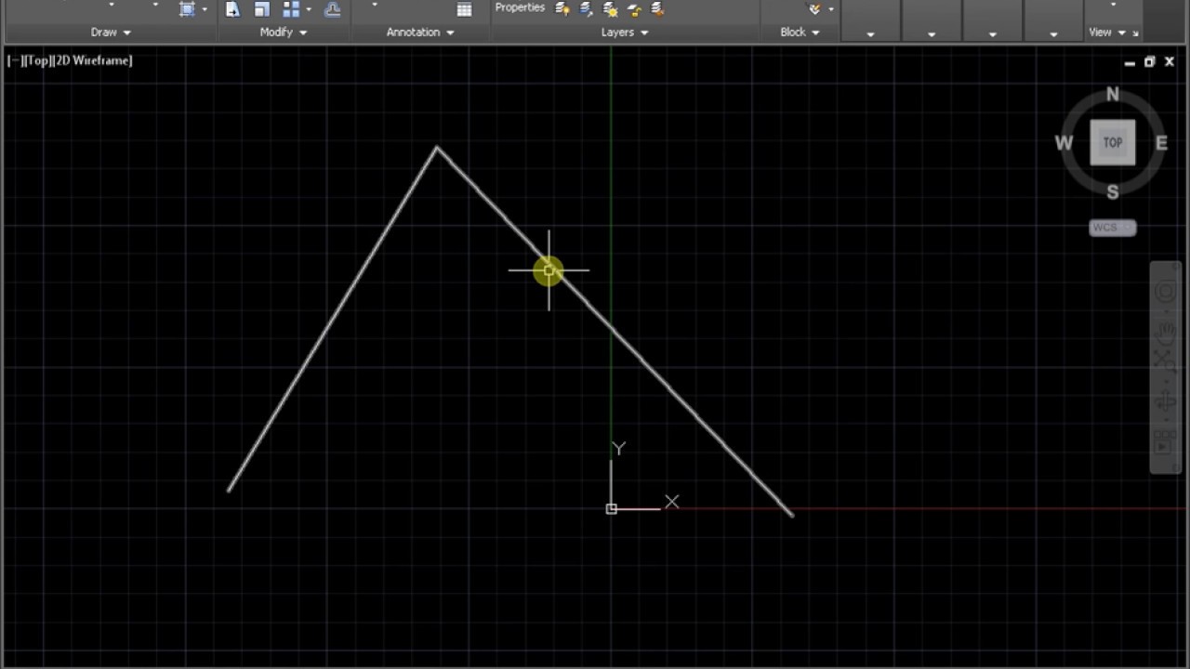Click E on the ViewCube compass
1190x669 pixels.
(1161, 143)
